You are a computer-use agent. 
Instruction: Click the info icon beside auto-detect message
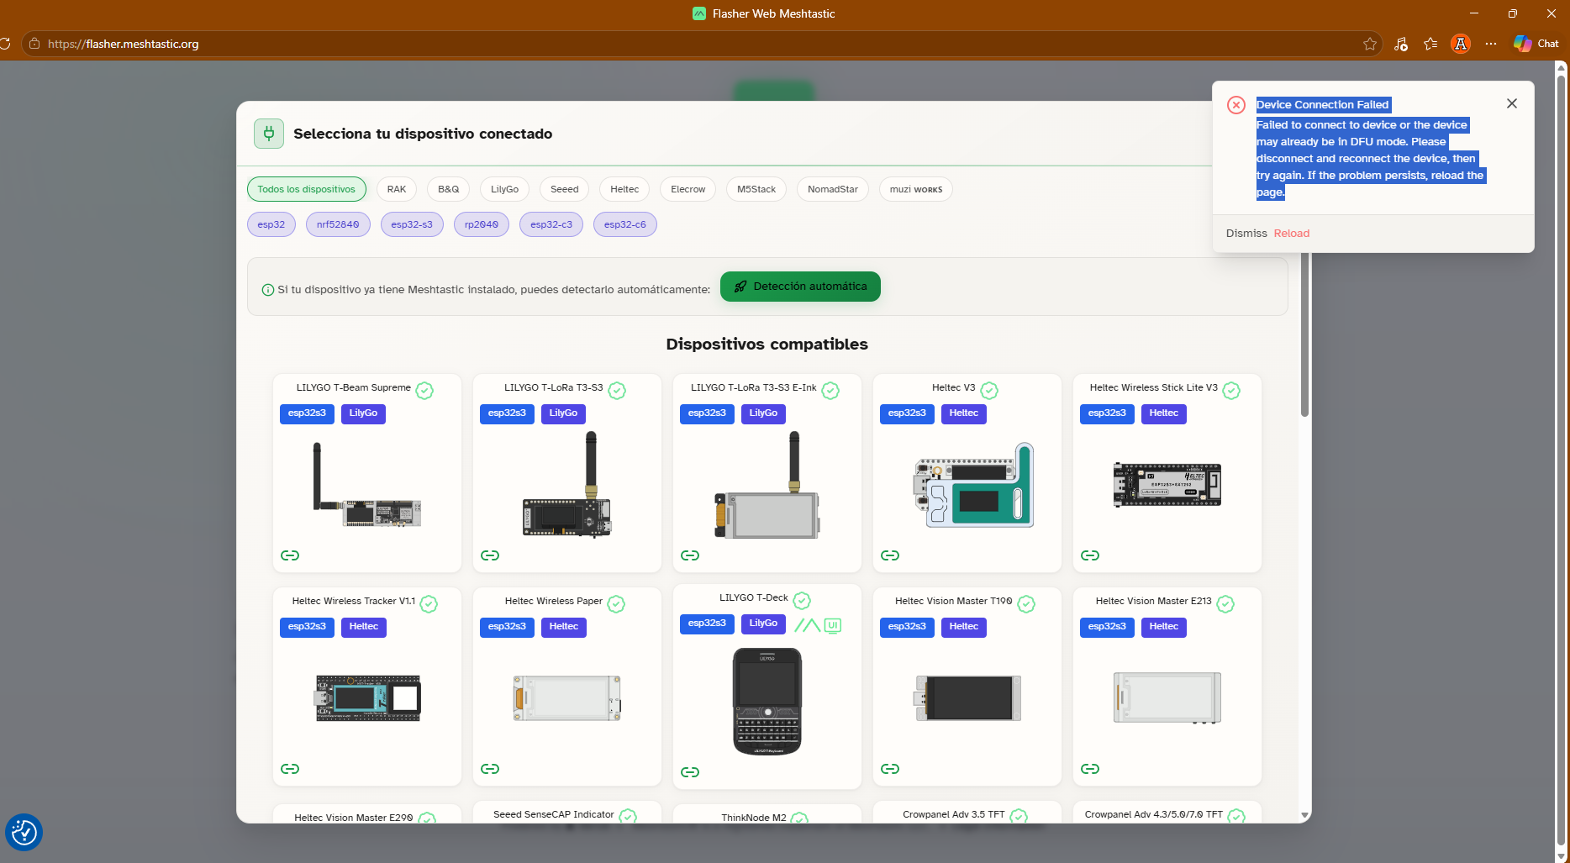point(268,290)
